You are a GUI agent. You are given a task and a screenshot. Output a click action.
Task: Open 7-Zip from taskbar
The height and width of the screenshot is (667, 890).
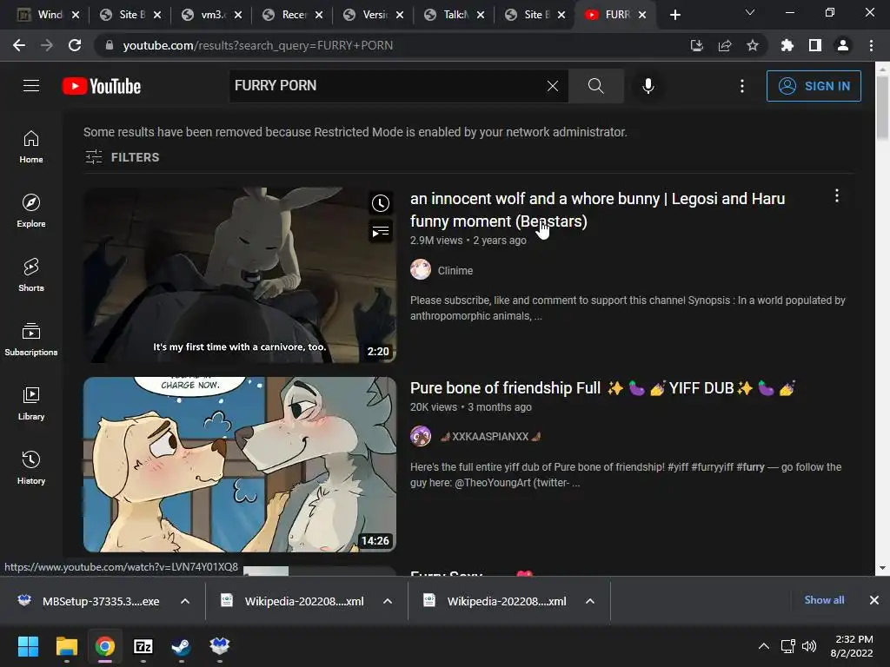143,646
